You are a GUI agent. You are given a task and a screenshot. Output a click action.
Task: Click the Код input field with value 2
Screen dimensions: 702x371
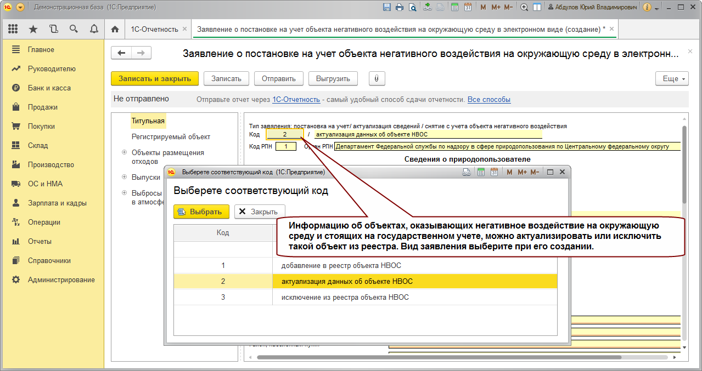click(284, 134)
